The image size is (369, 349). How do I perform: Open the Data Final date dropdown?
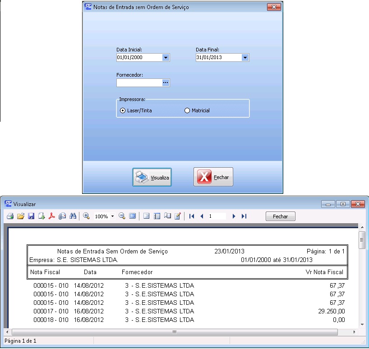coord(245,58)
